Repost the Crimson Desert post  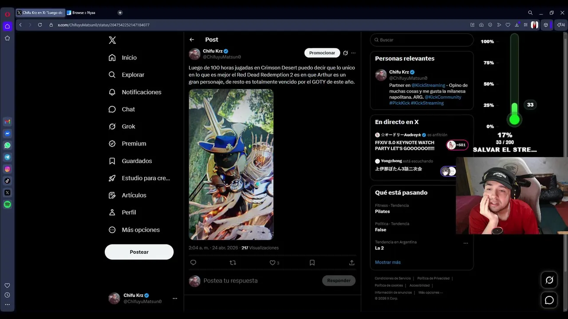233,263
